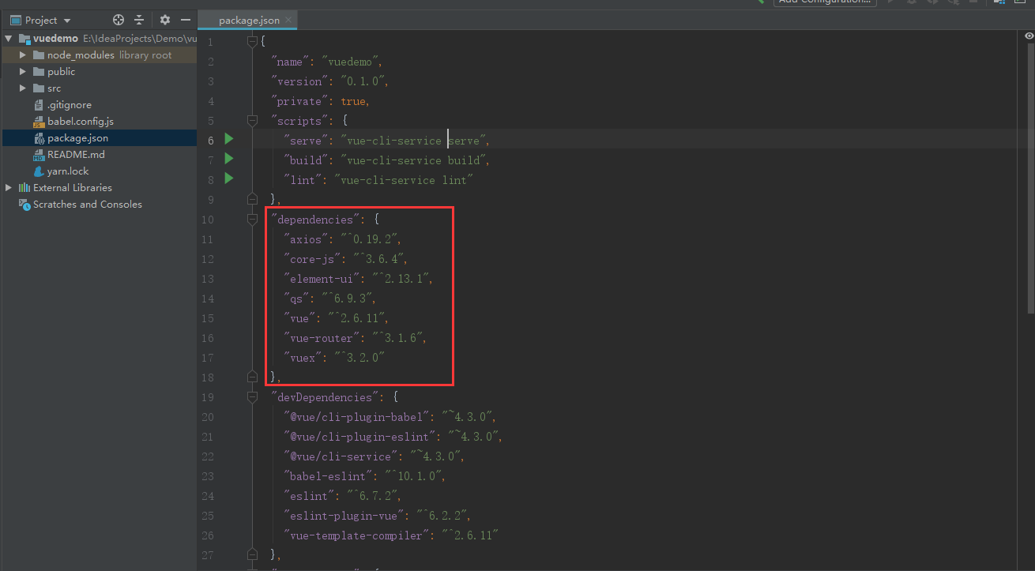The height and width of the screenshot is (571, 1035).
Task: Click "vue-template-compiler" key on line 26
Action: tap(356, 535)
